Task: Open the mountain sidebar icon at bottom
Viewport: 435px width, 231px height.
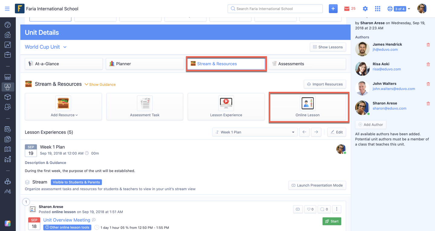Action: [x=8, y=191]
